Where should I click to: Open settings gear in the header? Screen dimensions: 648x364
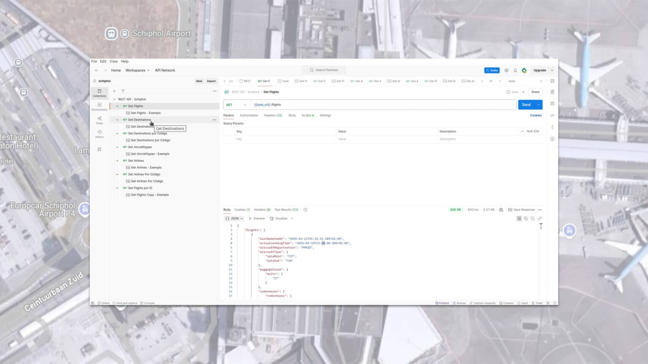pyautogui.click(x=506, y=70)
